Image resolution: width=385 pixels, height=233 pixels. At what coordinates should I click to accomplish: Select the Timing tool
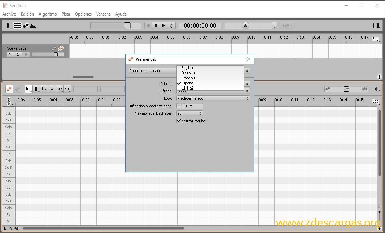point(60,89)
